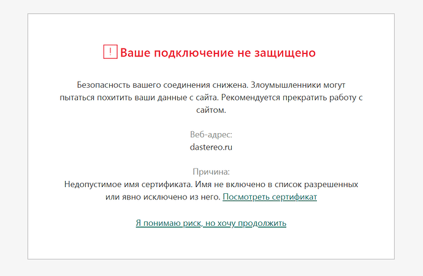The height and width of the screenshot is (276, 423).
Task: Open the "Посмотреть сертификат" link
Action: click(x=270, y=197)
